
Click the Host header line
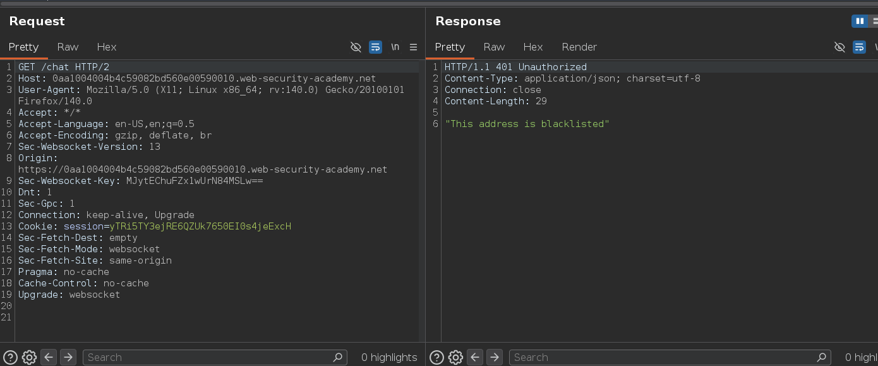(197, 78)
